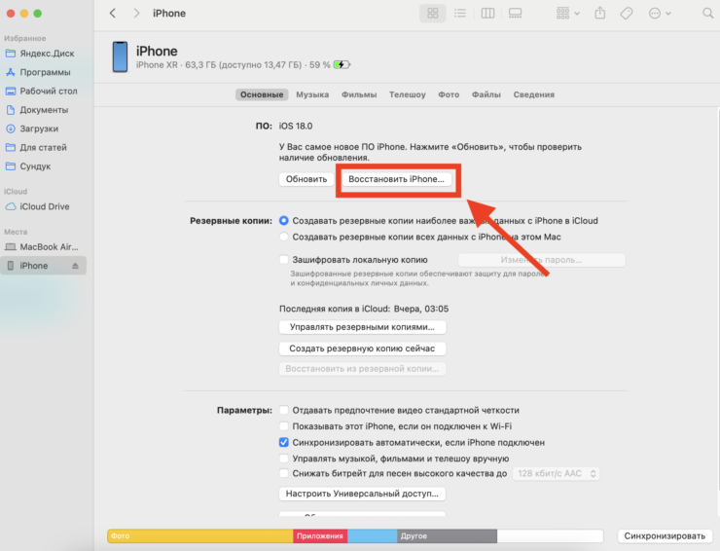Toggle Снижать битрейт checkbox
Image resolution: width=720 pixels, height=551 pixels.
(x=284, y=473)
